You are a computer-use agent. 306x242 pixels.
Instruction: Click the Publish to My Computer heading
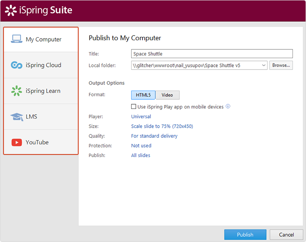[x=125, y=38]
